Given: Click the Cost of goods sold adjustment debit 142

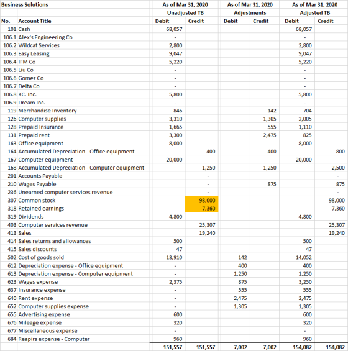Looking at the screenshot, I should [x=242, y=257].
